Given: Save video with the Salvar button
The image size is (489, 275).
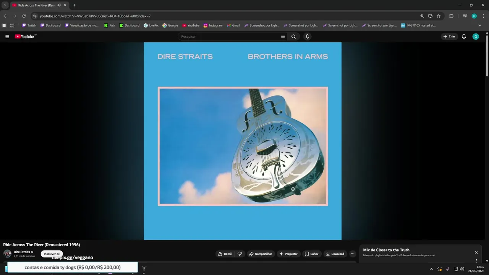Looking at the screenshot, I should [x=311, y=254].
